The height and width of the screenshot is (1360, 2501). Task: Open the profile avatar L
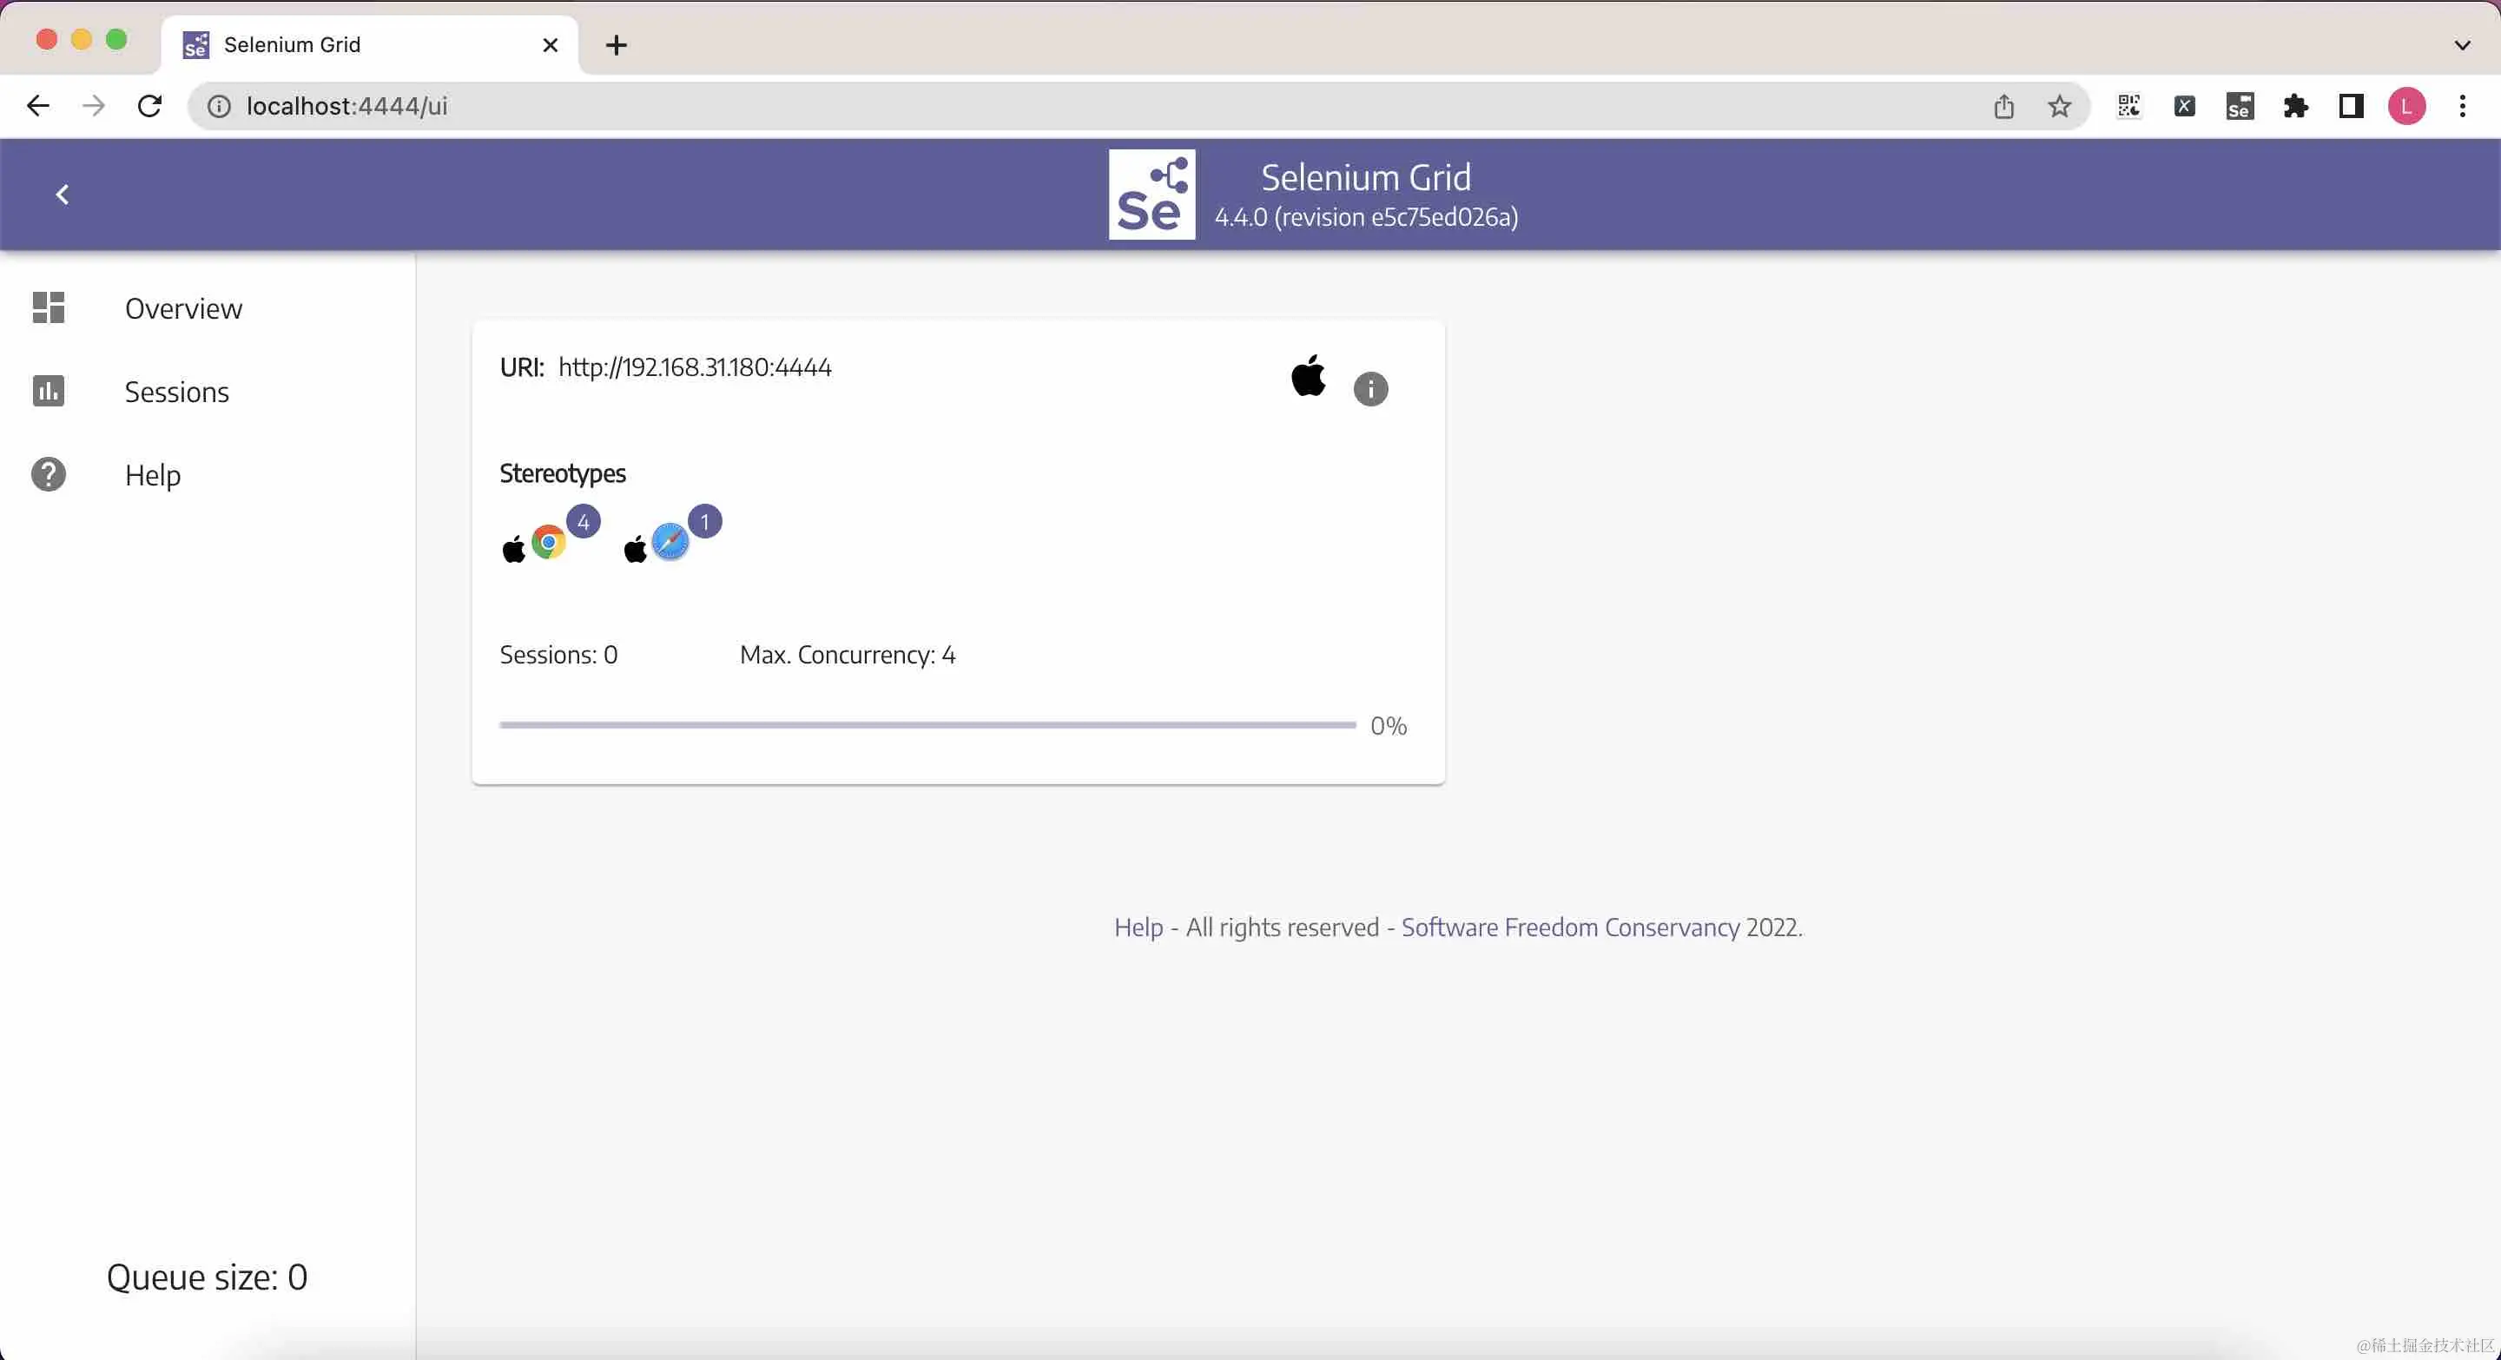click(x=2407, y=106)
